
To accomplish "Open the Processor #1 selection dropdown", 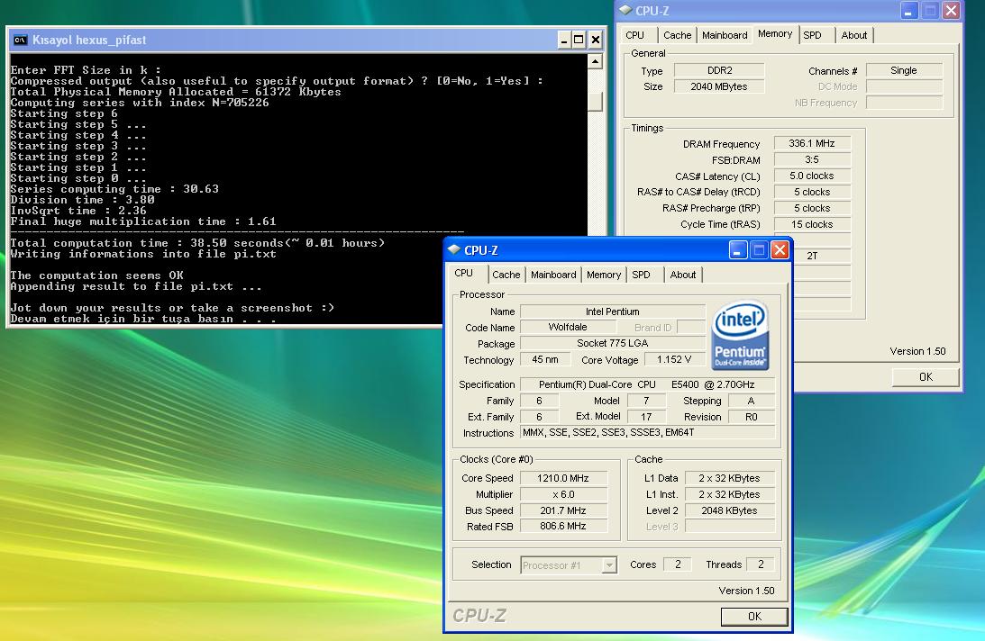I will [608, 565].
